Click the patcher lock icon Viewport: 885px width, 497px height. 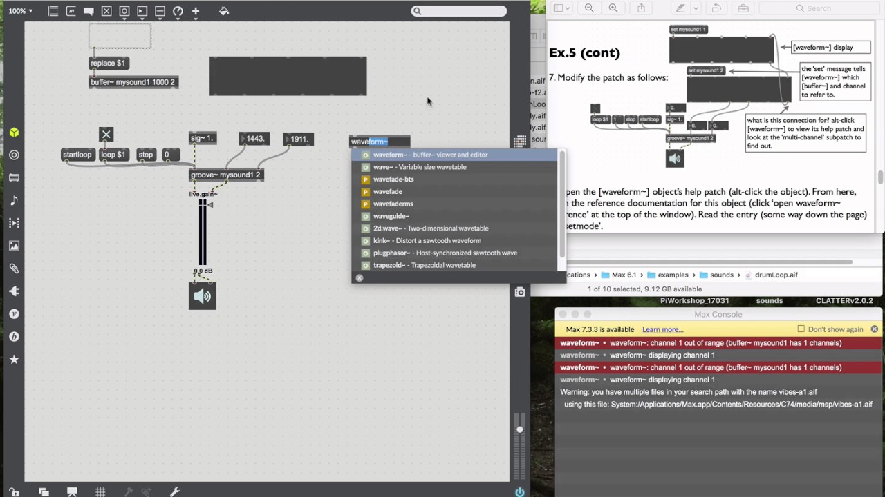click(x=14, y=492)
